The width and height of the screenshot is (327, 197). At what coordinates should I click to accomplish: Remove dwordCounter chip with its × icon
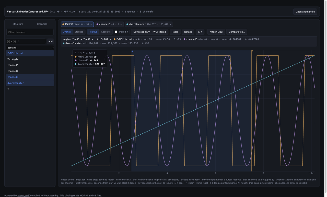pyautogui.click(x=170, y=24)
